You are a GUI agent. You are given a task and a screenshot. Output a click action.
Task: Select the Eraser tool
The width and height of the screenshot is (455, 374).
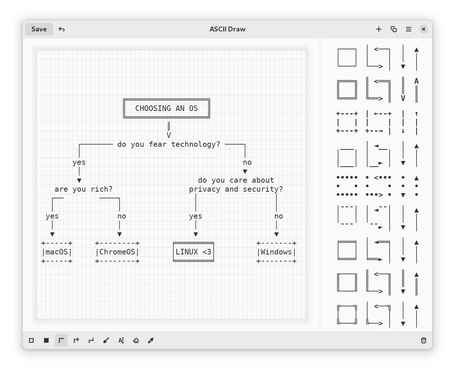(136, 340)
